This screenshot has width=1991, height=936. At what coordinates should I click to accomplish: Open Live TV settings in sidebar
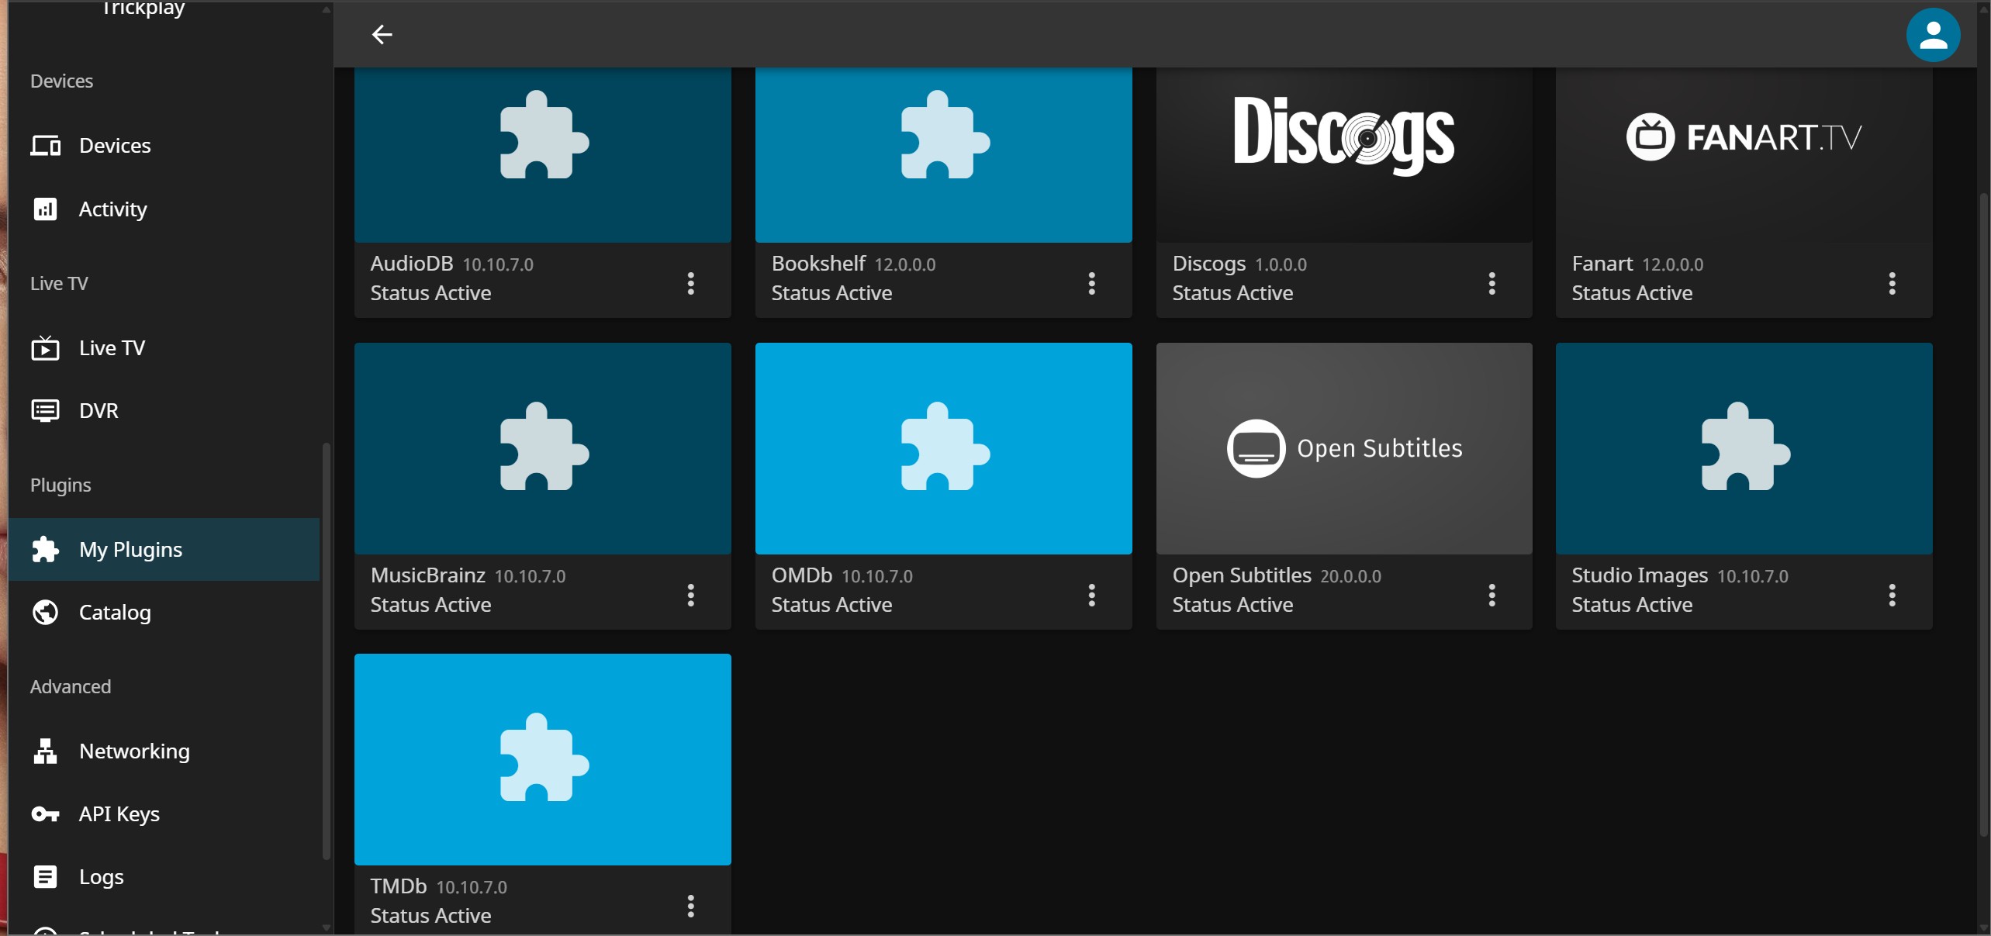[x=112, y=348]
